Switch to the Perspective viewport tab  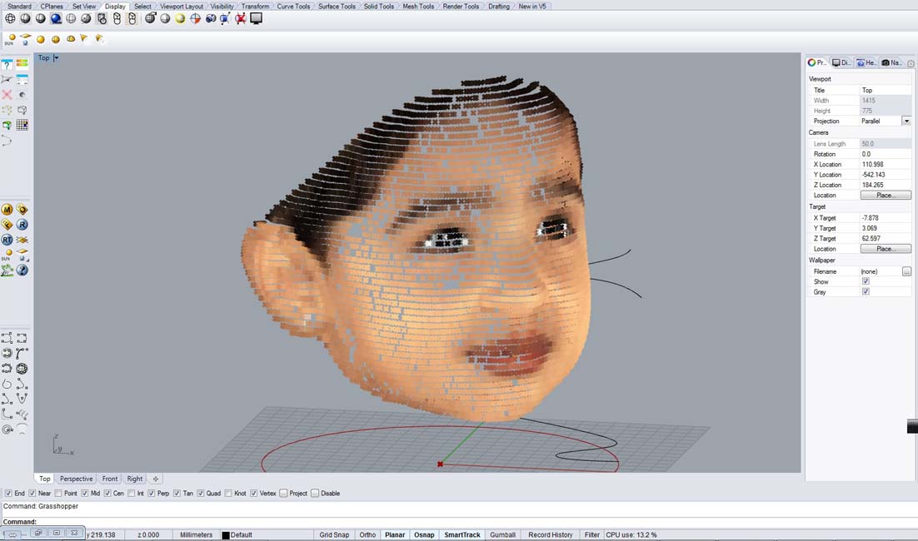click(76, 479)
